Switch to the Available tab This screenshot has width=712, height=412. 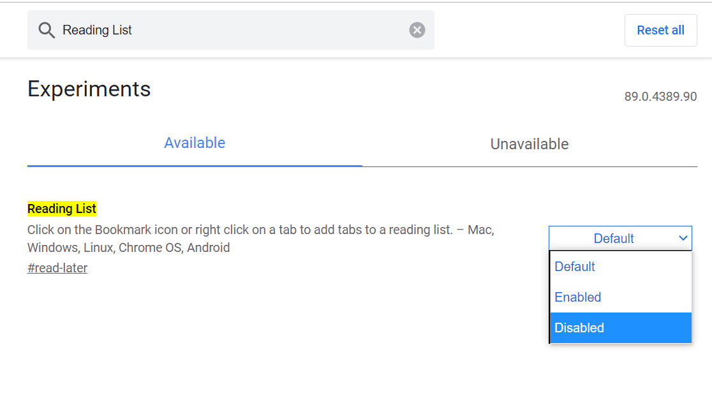[195, 143]
